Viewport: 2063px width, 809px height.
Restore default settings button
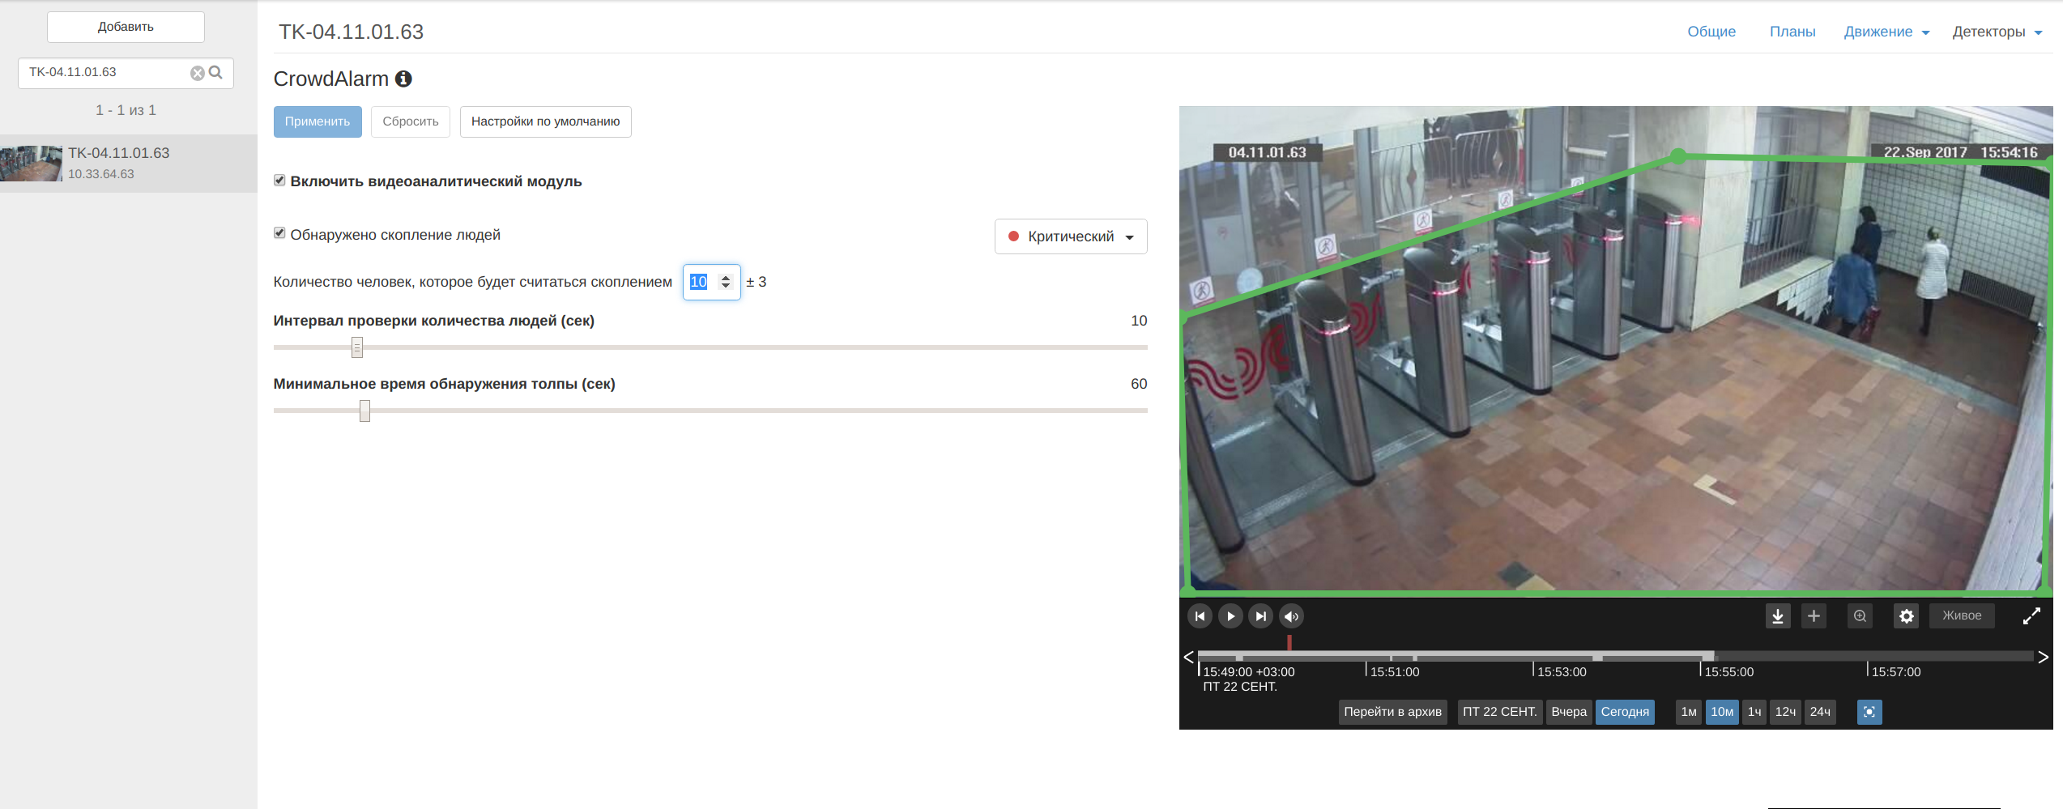546,121
